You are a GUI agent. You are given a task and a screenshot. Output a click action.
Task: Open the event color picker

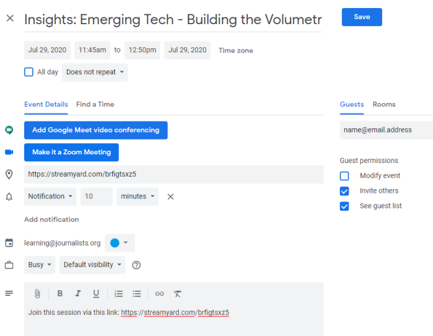pos(120,243)
